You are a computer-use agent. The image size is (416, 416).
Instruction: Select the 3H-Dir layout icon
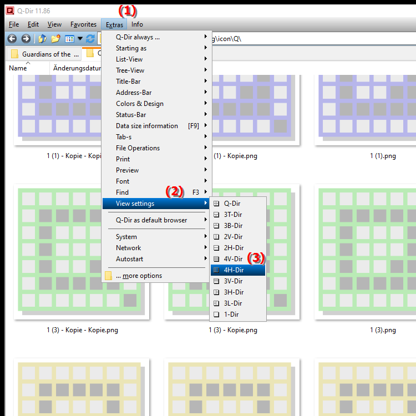coord(216,292)
